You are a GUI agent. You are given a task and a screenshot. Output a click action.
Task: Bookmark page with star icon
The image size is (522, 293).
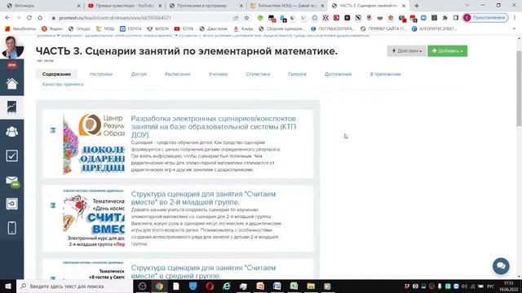(246, 18)
